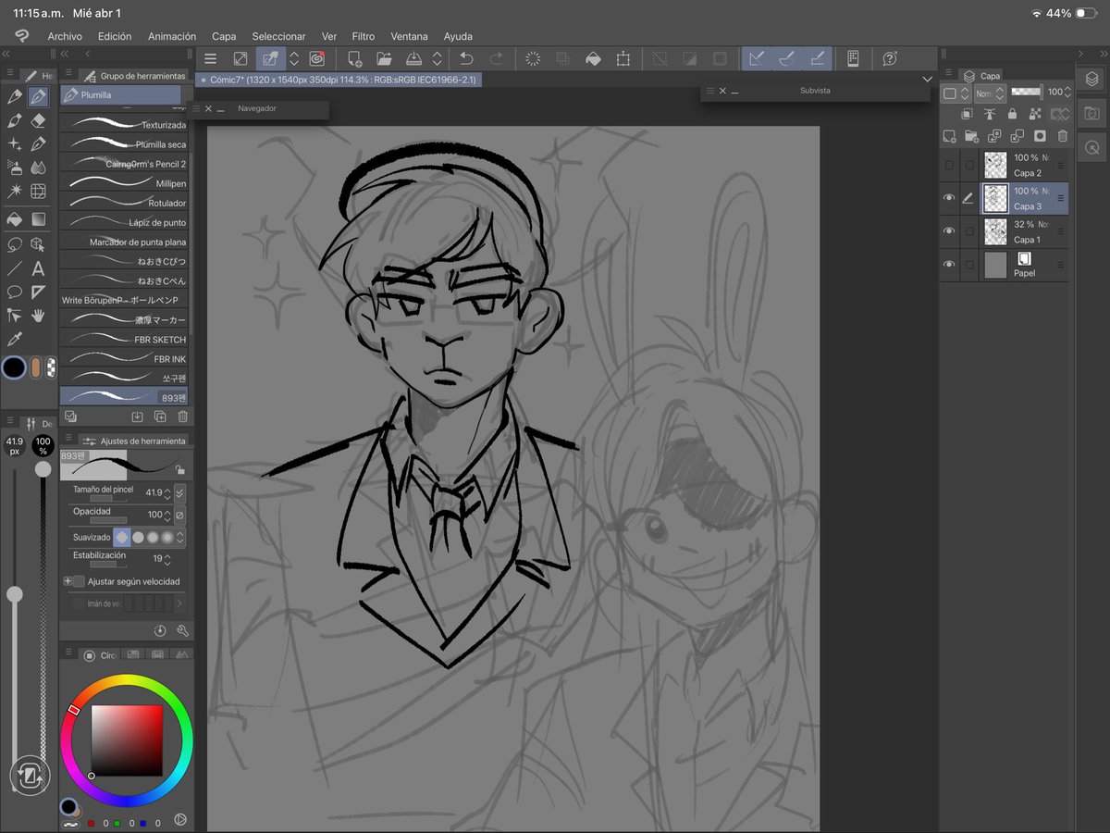Delete layer with the trash icon
1110x833 pixels.
click(x=1062, y=136)
